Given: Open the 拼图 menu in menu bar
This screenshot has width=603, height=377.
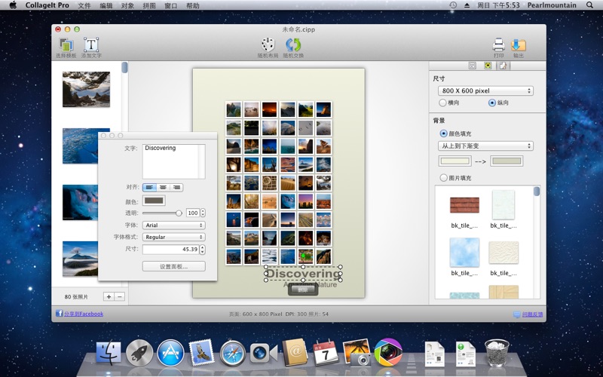Looking at the screenshot, I should [149, 5].
